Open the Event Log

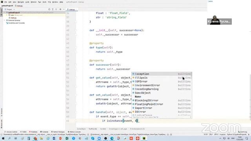click(x=242, y=132)
